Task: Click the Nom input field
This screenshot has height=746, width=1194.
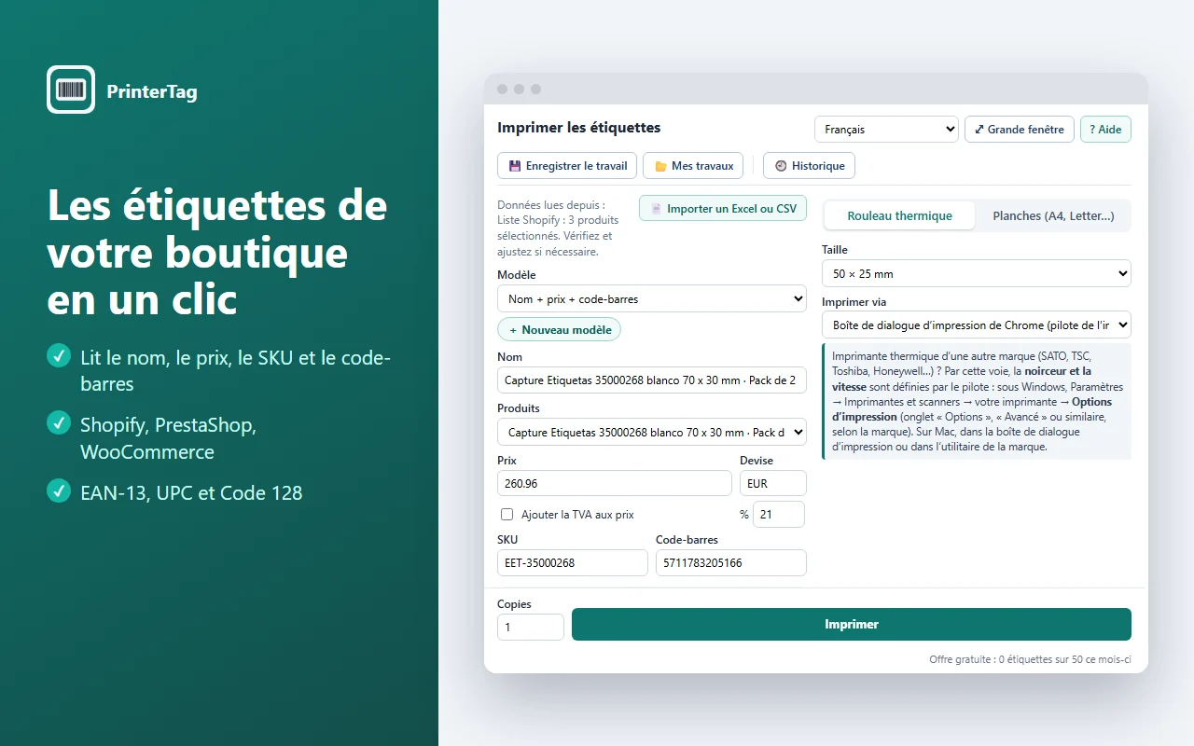Action: 652,380
